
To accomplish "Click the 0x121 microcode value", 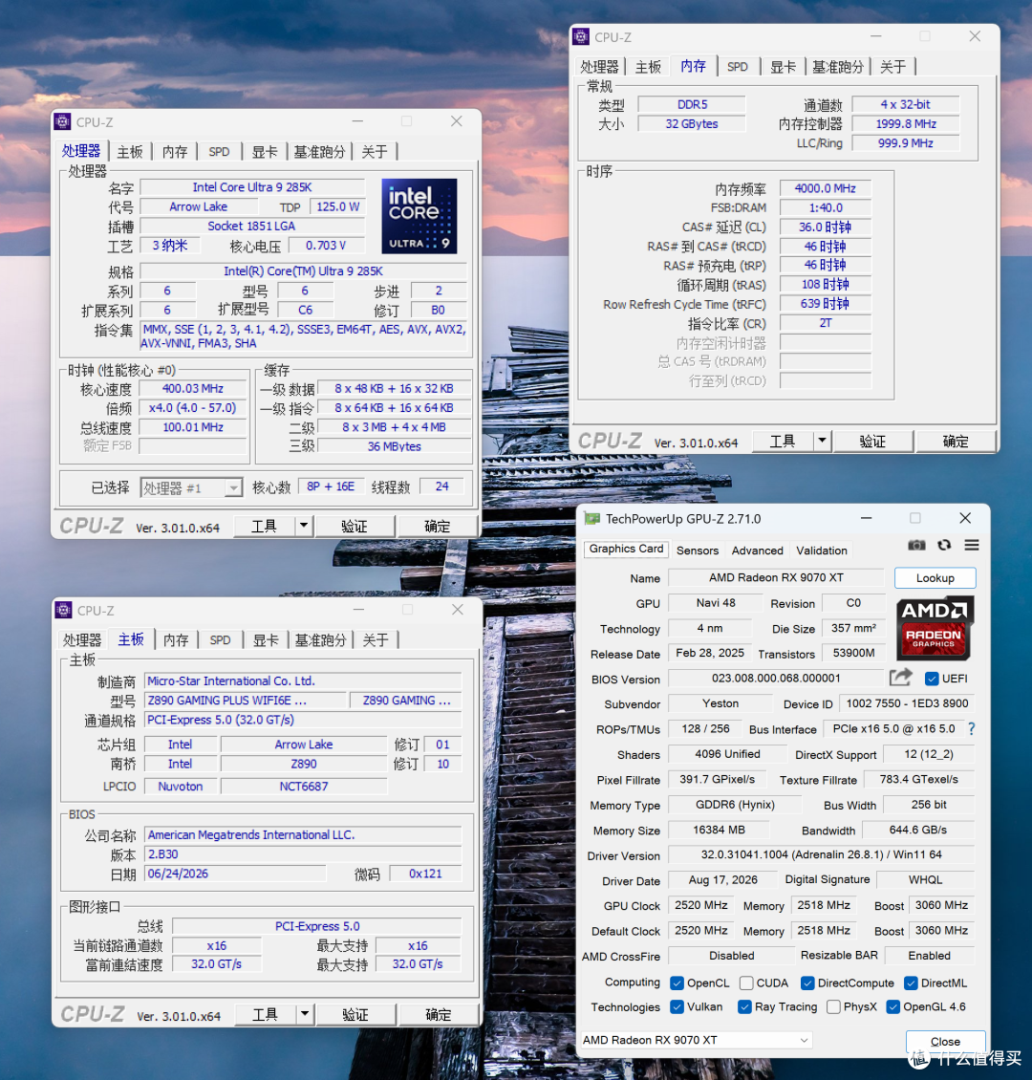I will pyautogui.click(x=425, y=874).
